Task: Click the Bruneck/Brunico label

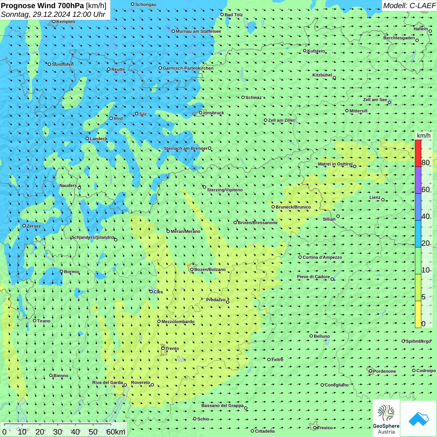Action: (293, 207)
